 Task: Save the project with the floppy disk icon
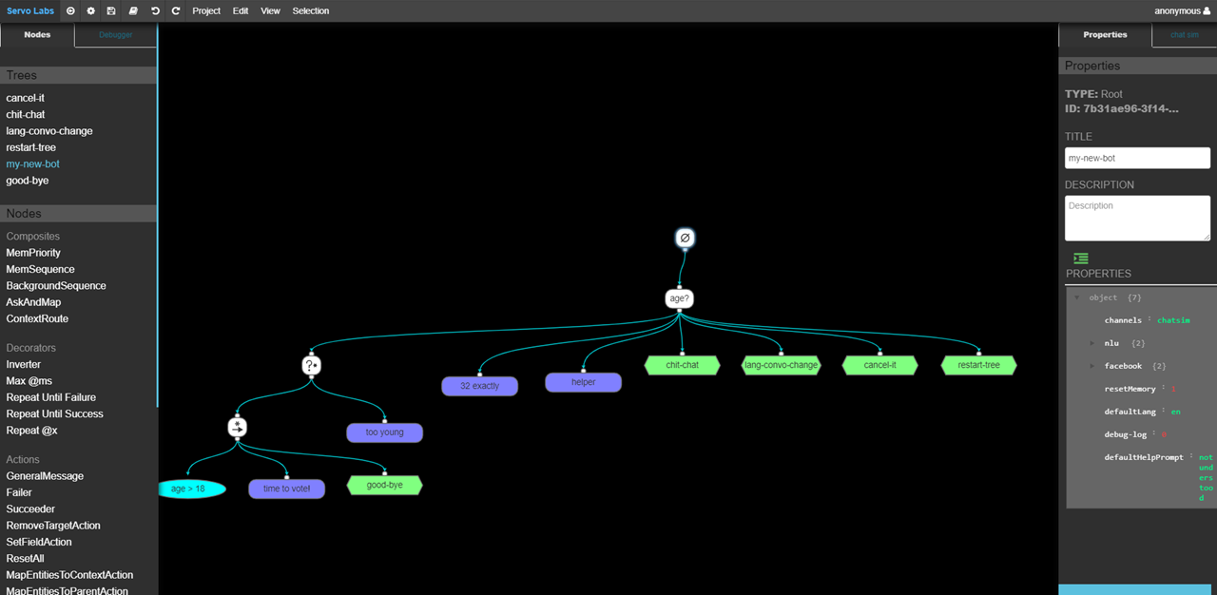coord(111,11)
